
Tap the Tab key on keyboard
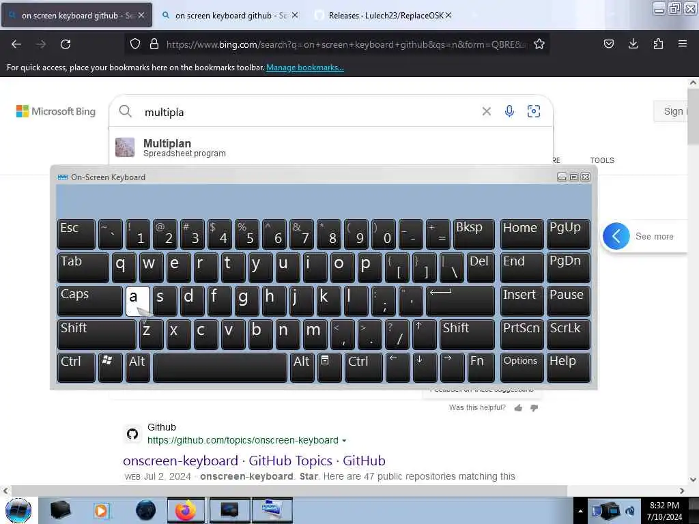[83, 267]
